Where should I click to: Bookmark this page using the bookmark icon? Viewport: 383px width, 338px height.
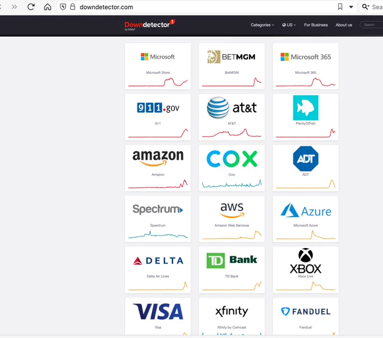point(340,7)
